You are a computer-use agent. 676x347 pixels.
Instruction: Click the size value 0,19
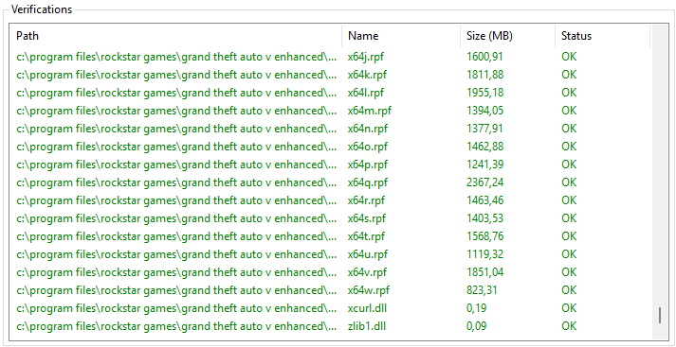(476, 308)
